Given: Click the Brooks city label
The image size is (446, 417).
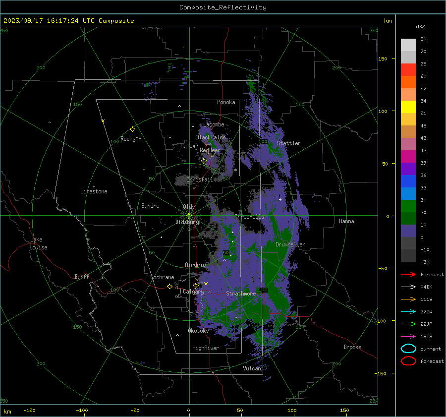Looking at the screenshot, I should click(352, 347).
